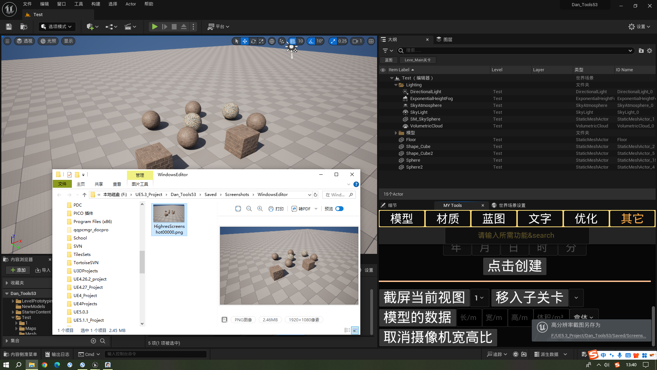Toggle surface snapping icon in viewport

282,41
